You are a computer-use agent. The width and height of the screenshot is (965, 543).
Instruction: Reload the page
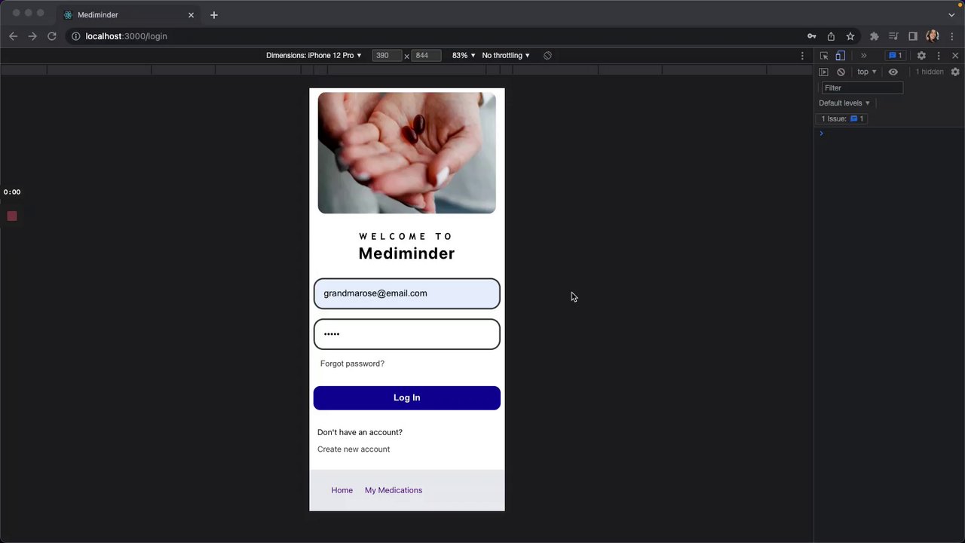[52, 36]
